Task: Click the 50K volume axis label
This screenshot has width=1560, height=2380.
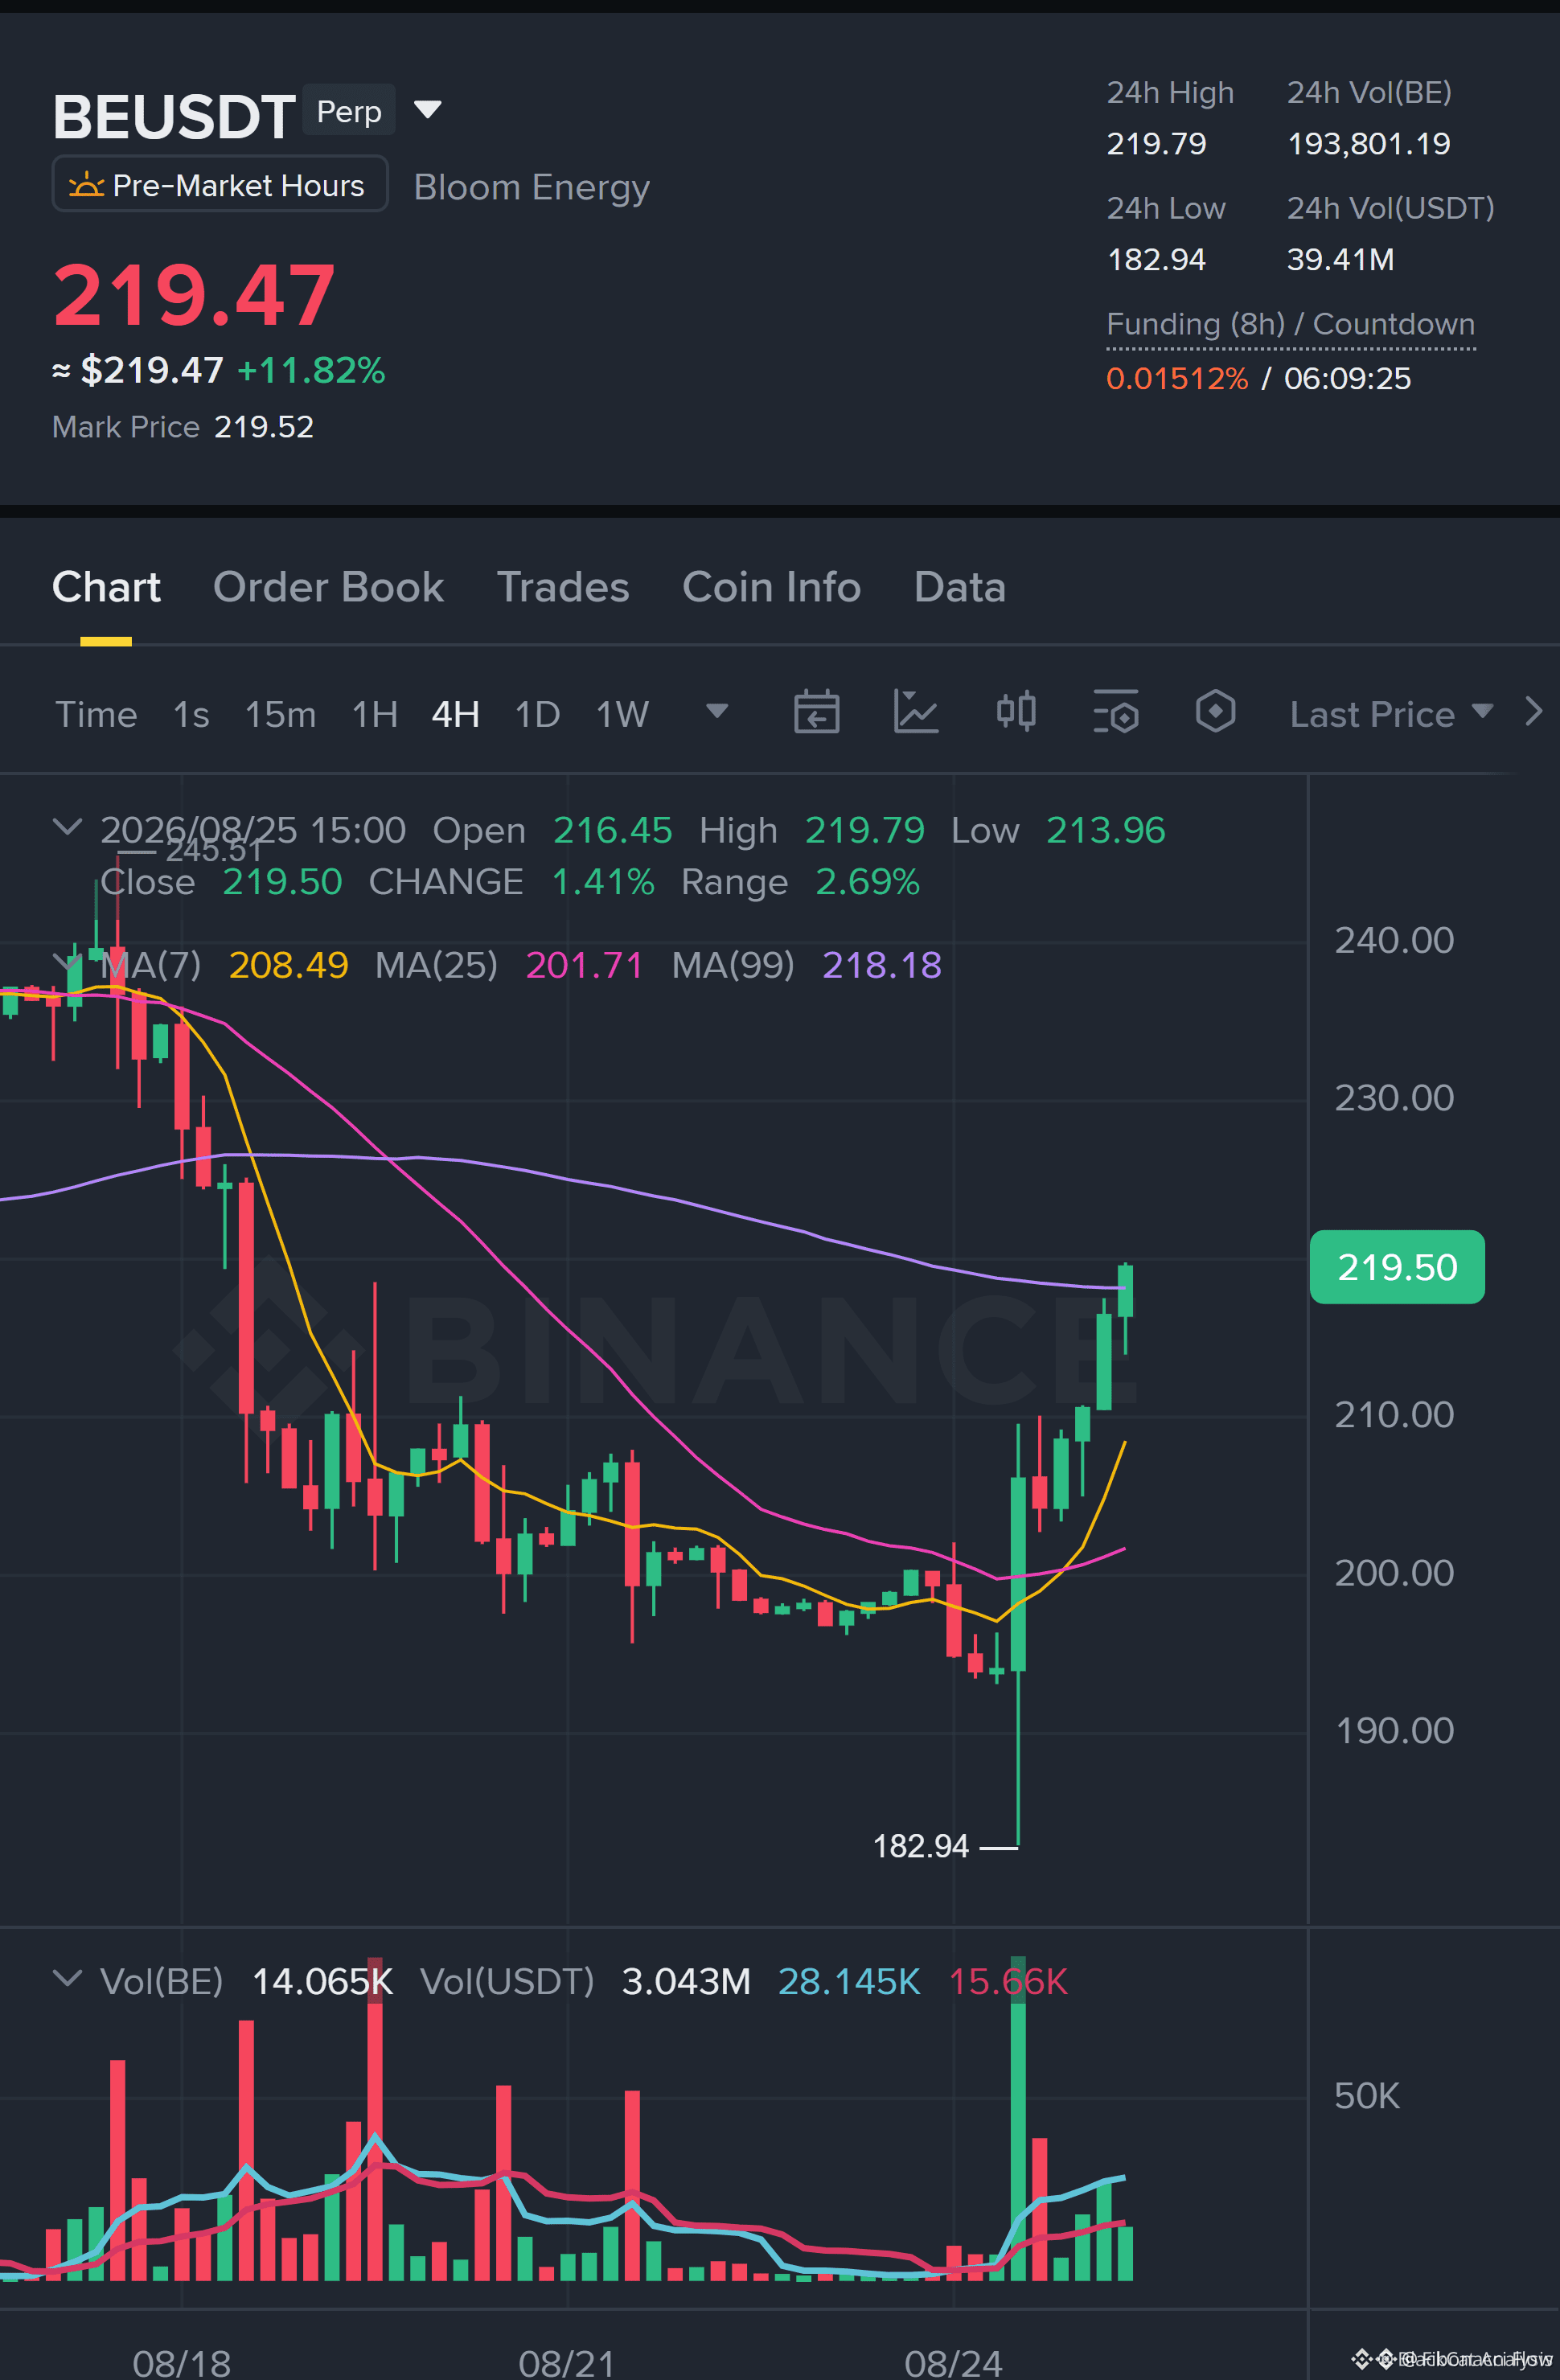Action: (1366, 2096)
